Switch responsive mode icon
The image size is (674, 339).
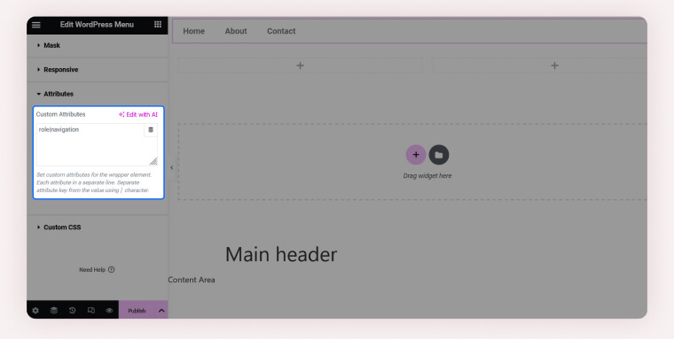point(91,311)
